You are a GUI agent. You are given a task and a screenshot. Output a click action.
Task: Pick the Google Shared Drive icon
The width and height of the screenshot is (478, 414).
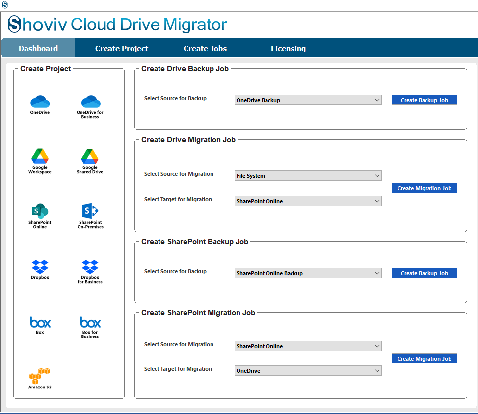(90, 161)
